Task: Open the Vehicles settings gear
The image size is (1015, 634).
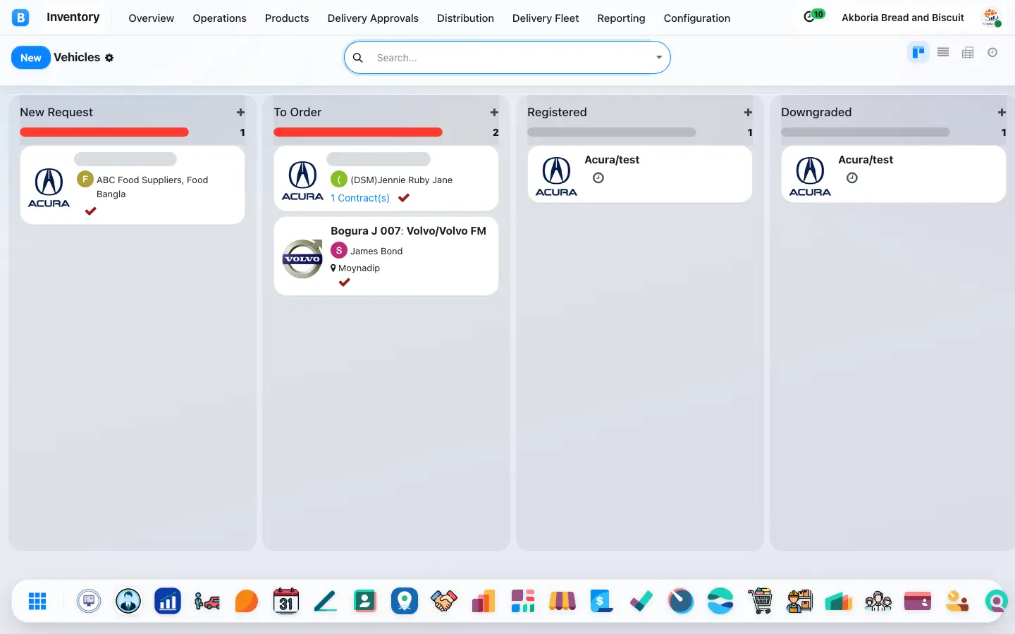Action: (109, 58)
